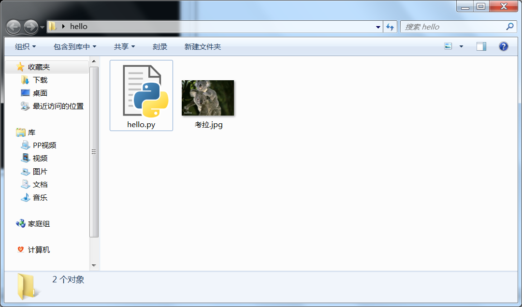Open 桌面 in navigation pane
The height and width of the screenshot is (307, 522).
coord(40,93)
